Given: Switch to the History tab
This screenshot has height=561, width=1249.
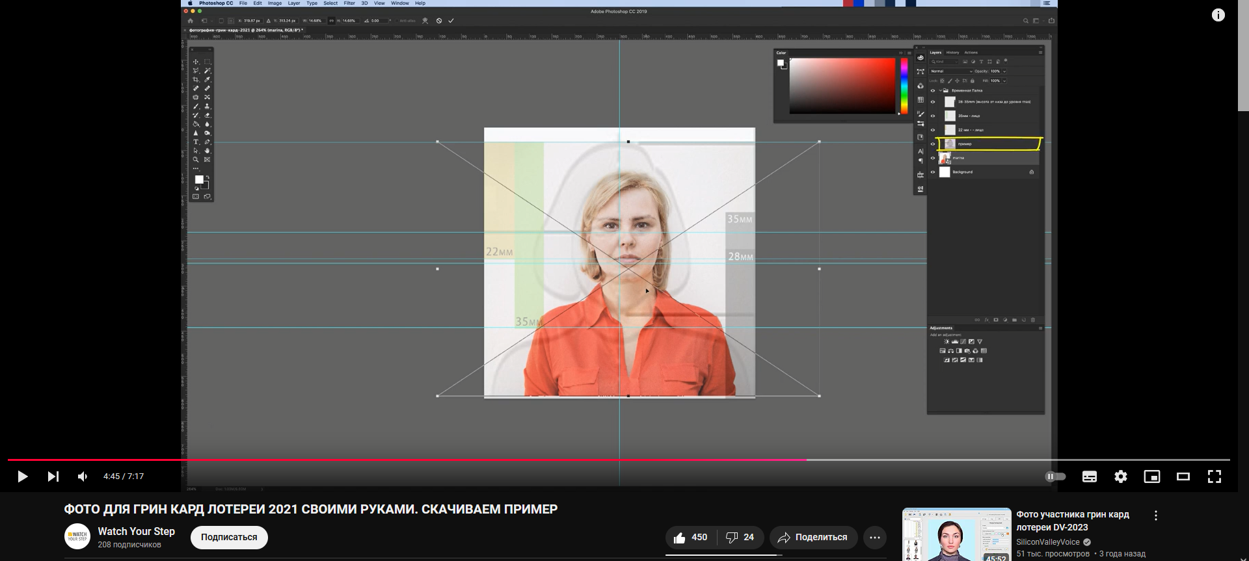Looking at the screenshot, I should pos(952,53).
